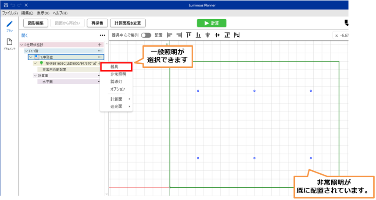Collapse the P社研修施設 tree node
376x200 pixels.
click(21, 45)
